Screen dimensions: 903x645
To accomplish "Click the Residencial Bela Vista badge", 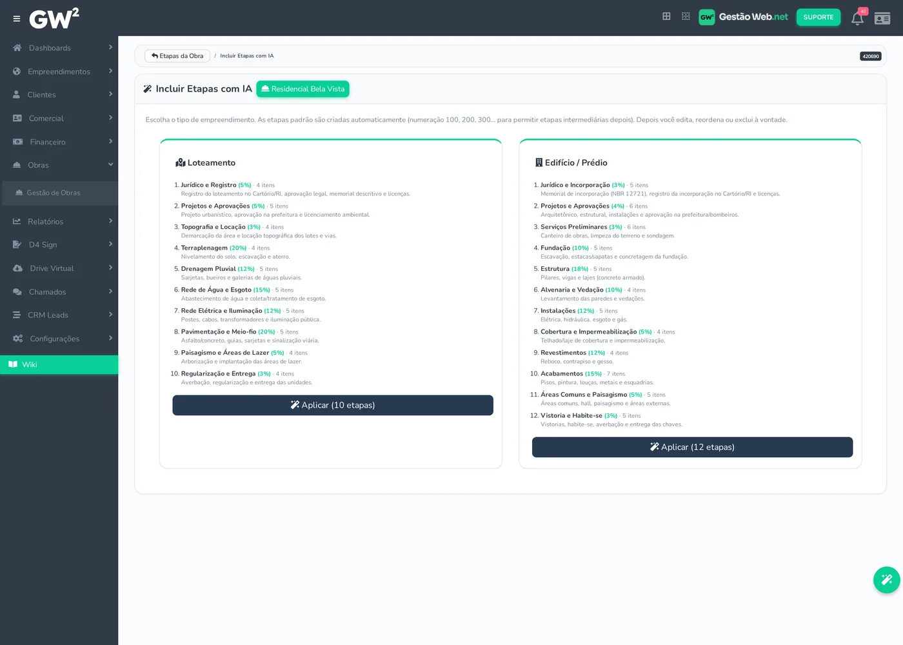I will [303, 89].
